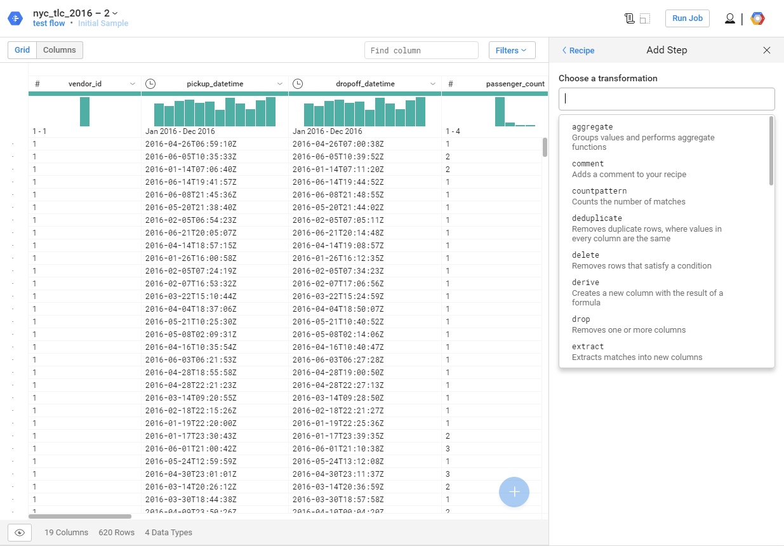Click the passenger_count column header name
The height and width of the screenshot is (546, 784).
515,84
